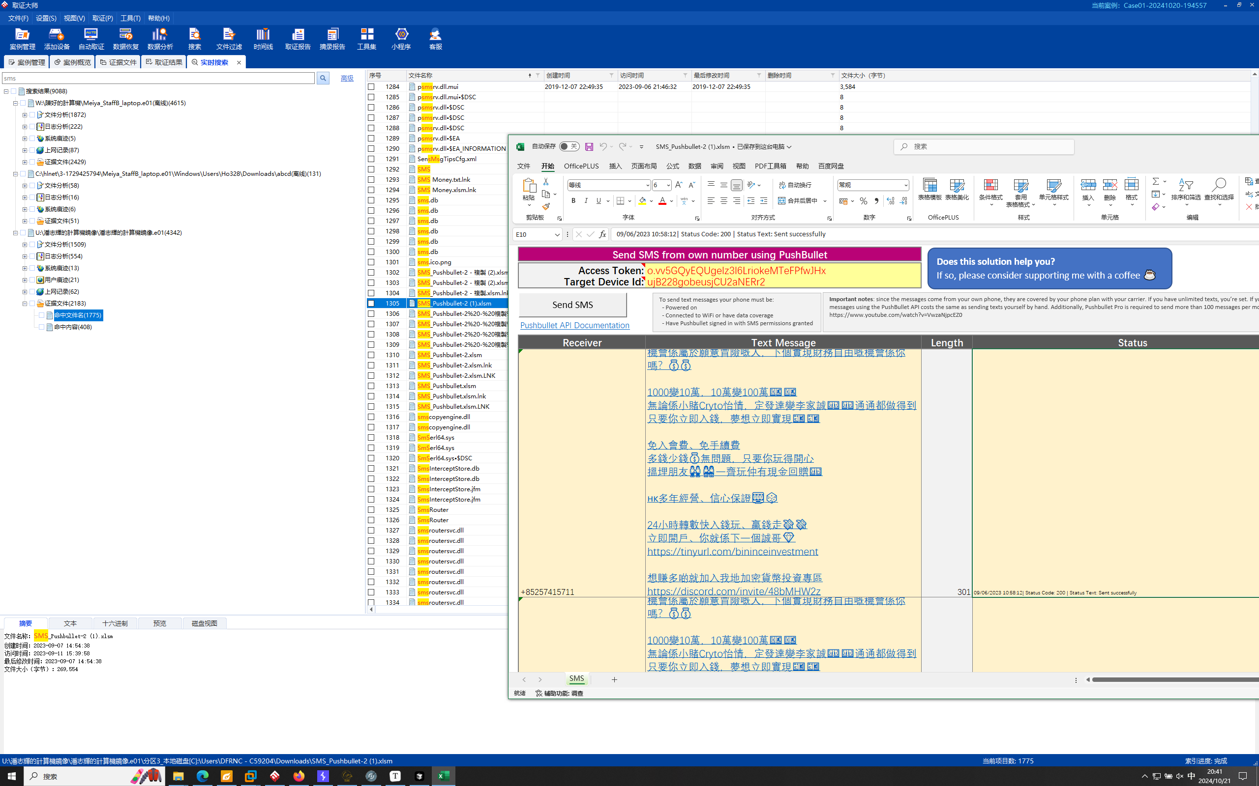
Task: Switch to the 取证结果 tab
Action: (164, 62)
